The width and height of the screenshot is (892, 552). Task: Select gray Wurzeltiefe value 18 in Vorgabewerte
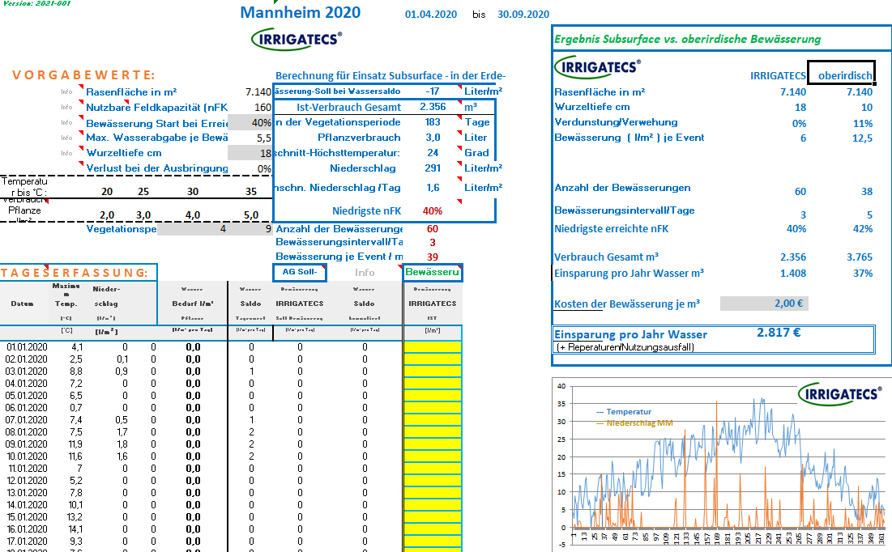[250, 153]
